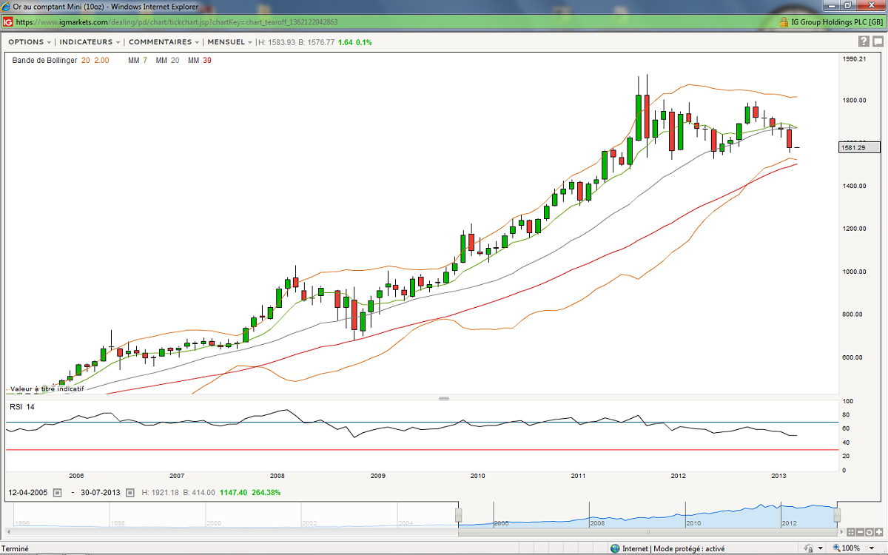
Task: Click the divider grip above RSI panel
Action: pyautogui.click(x=444, y=398)
